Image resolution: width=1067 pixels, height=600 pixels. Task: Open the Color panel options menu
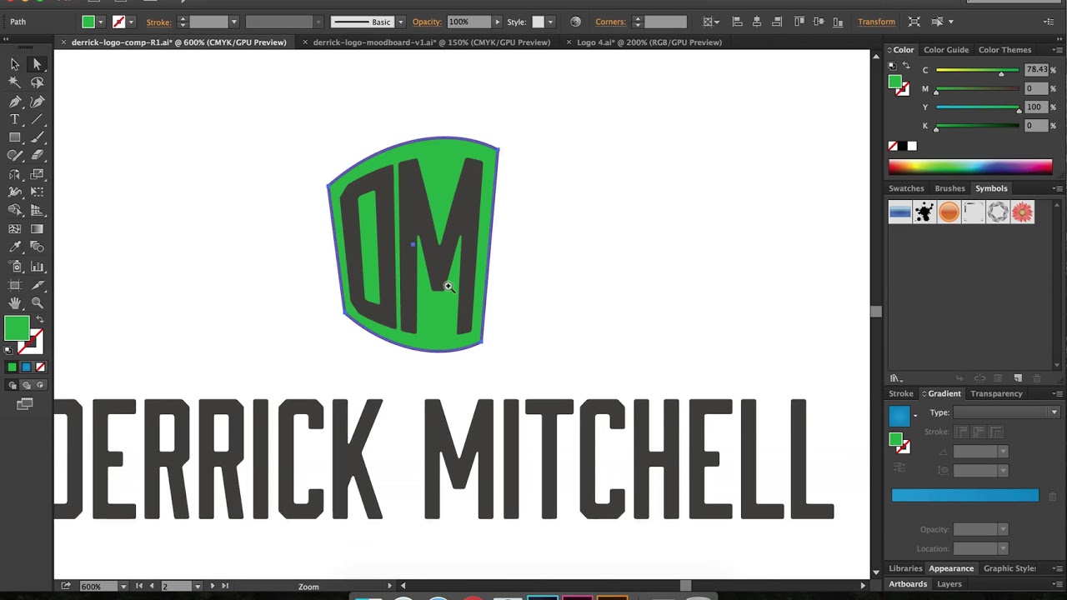(x=1056, y=50)
